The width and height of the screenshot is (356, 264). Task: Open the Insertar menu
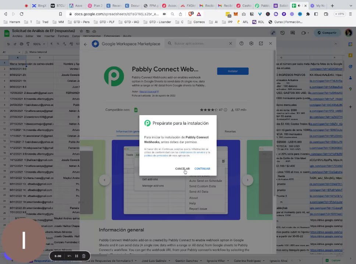pos(49,36)
